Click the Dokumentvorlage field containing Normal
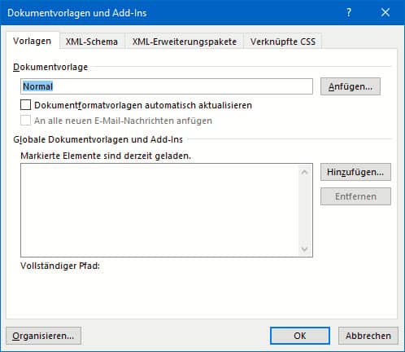405x352 pixels. pyautogui.click(x=167, y=86)
